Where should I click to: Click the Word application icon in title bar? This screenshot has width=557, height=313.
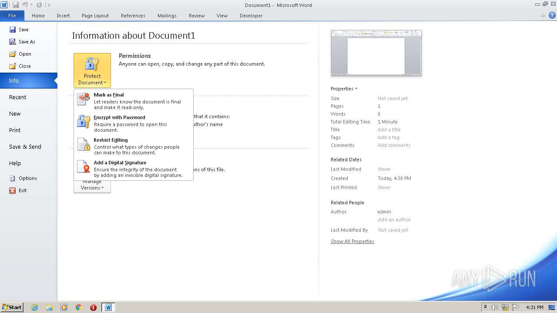[4, 5]
